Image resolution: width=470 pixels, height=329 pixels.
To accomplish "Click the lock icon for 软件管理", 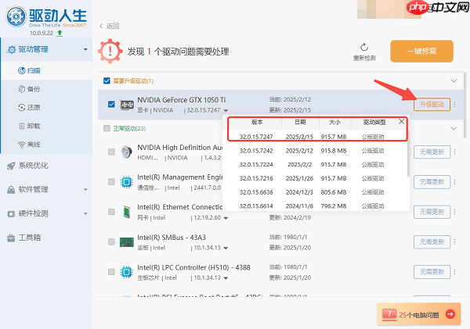I will [11, 190].
